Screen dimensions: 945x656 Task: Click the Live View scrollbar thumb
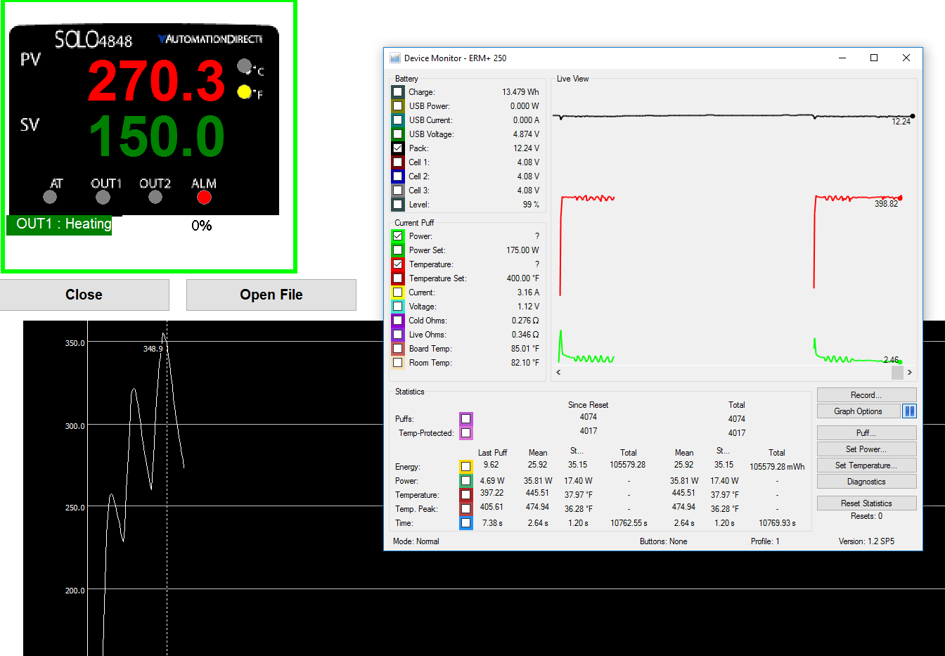pyautogui.click(x=896, y=372)
